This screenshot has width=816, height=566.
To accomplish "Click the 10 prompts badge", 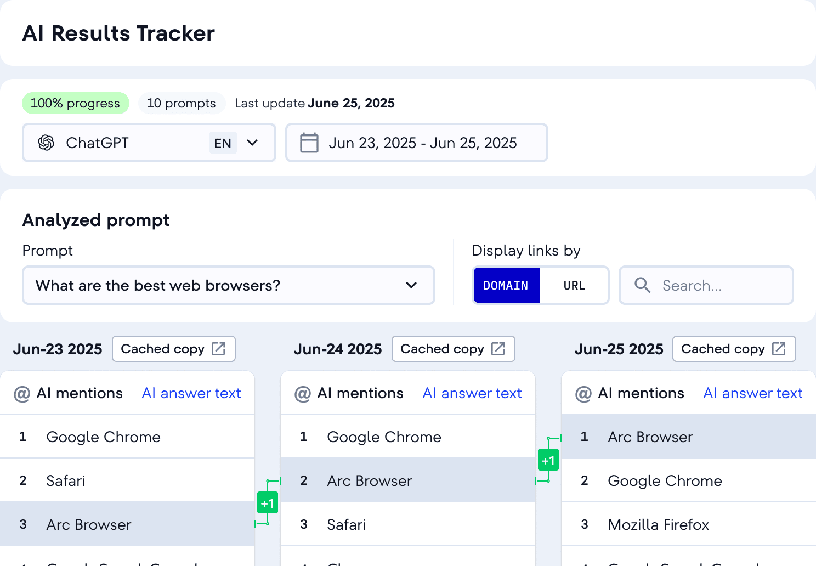I will 181,103.
